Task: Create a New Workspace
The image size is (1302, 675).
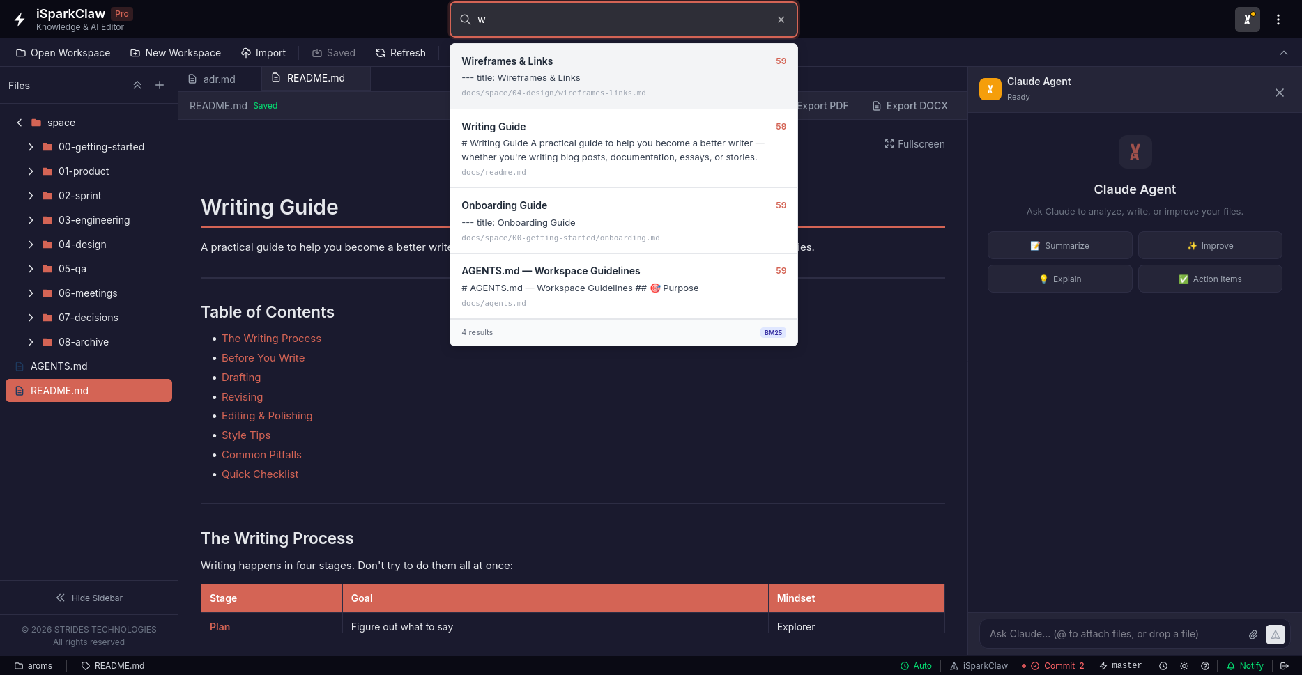Action: point(176,53)
